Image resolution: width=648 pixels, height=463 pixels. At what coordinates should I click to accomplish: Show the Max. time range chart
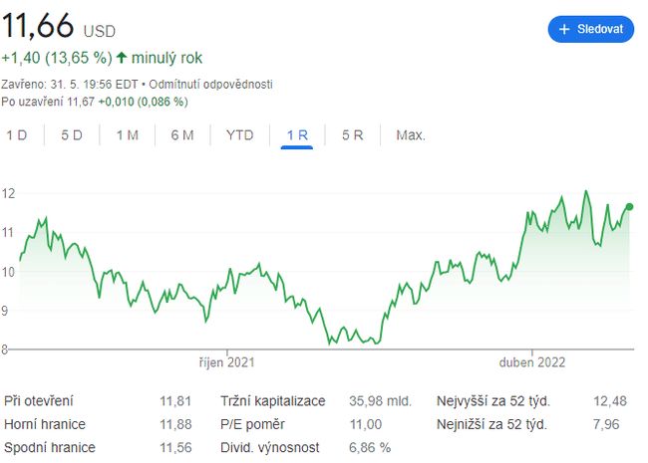[411, 134]
